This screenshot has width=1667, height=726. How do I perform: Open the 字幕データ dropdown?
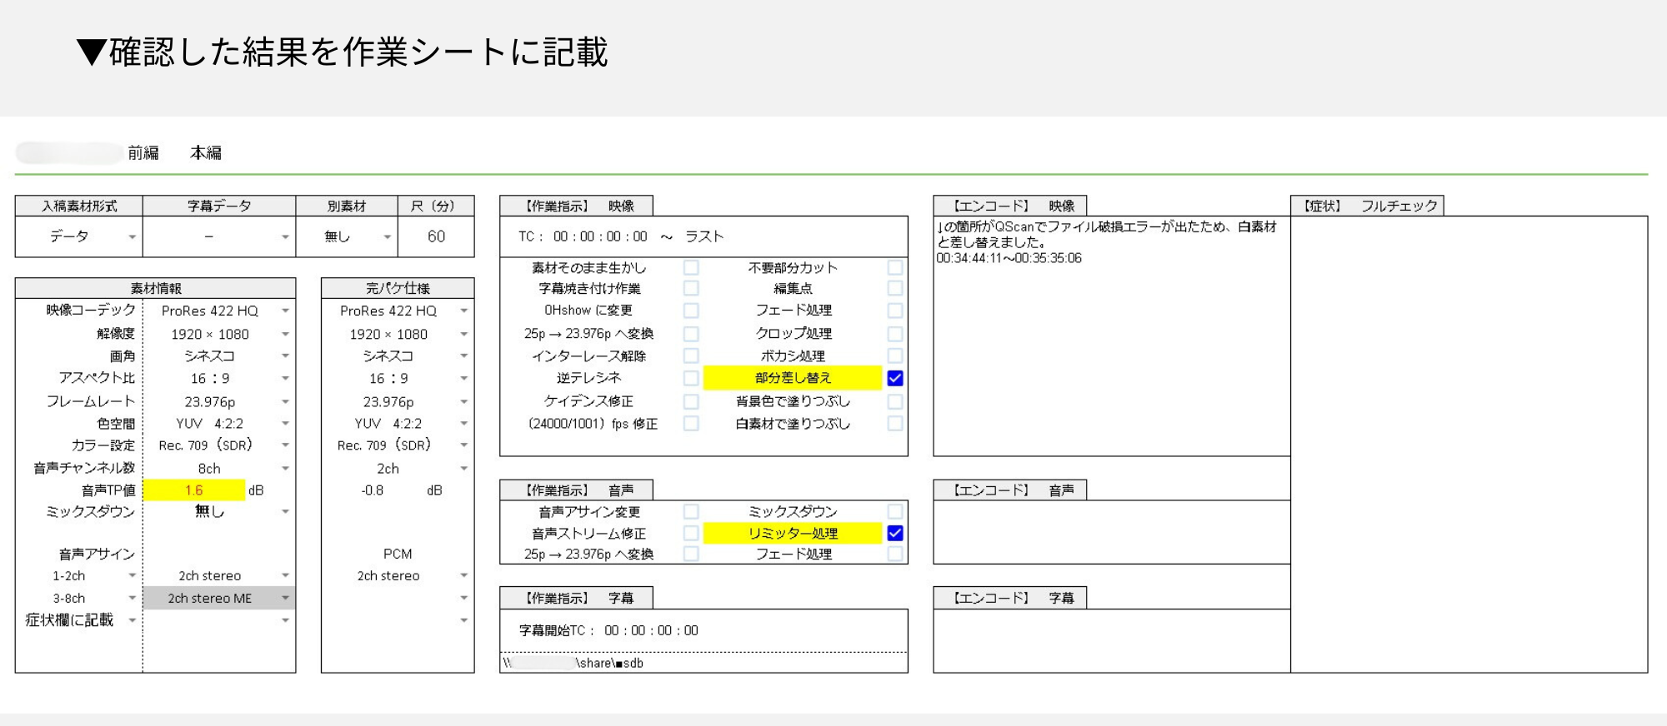point(285,237)
